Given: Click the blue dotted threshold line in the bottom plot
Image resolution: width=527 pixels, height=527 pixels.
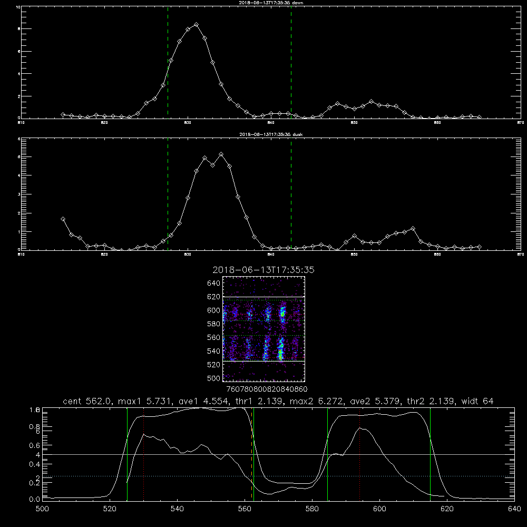Looking at the screenshot, I should tap(278, 476).
